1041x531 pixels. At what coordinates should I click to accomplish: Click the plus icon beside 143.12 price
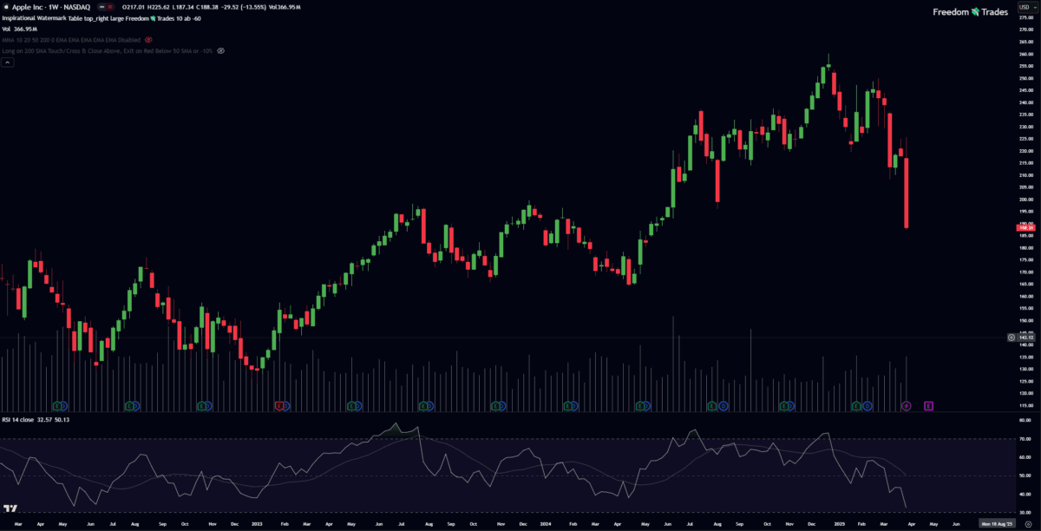[x=1011, y=337]
